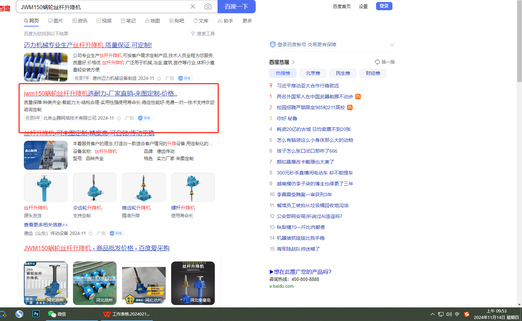The image size is (522, 321).
Task: Show hidden system tray icons
Action: click(x=432, y=314)
